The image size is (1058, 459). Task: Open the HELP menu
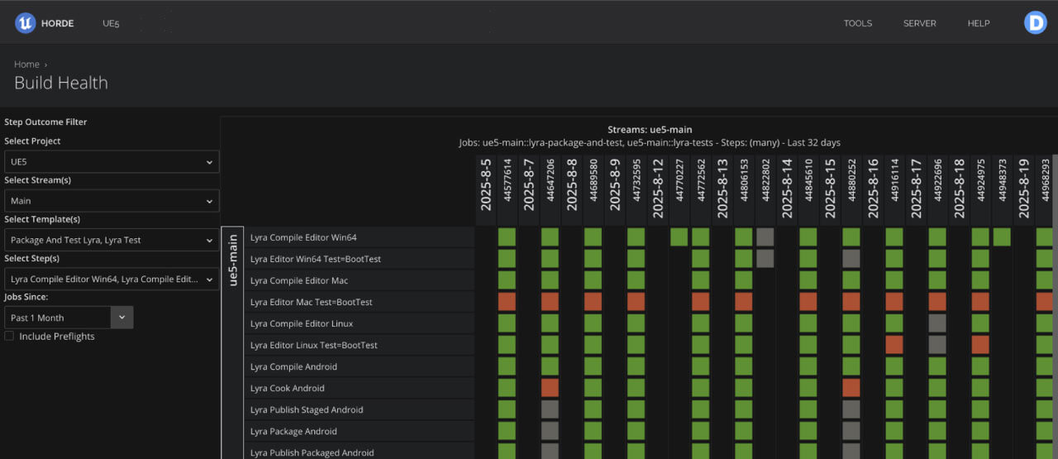(x=979, y=23)
